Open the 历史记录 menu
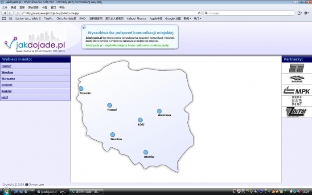The image size is (312, 195). tap(33, 8)
